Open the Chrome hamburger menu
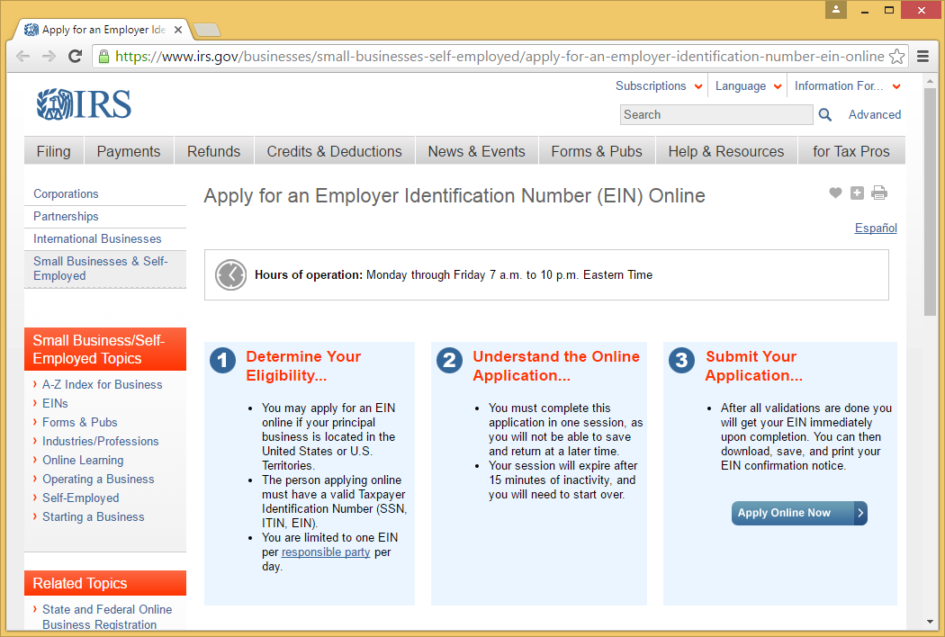Screen dimensions: 945x637 (x=922, y=57)
